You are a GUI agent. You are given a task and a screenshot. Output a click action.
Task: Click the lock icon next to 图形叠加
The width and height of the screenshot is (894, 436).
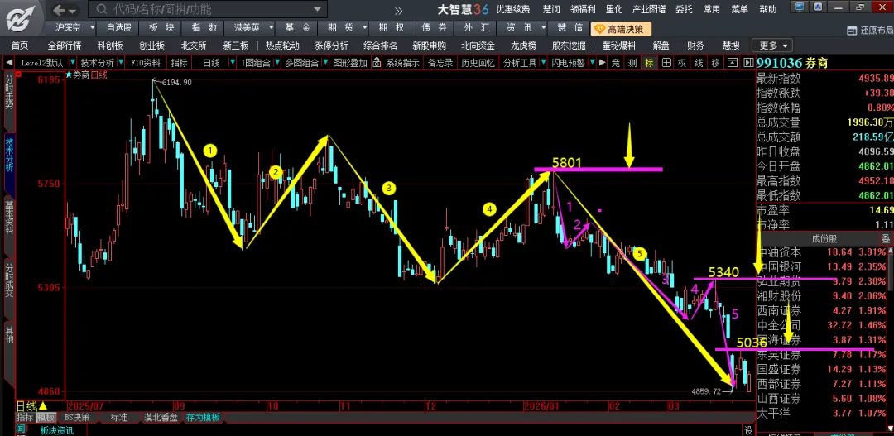tap(377, 63)
